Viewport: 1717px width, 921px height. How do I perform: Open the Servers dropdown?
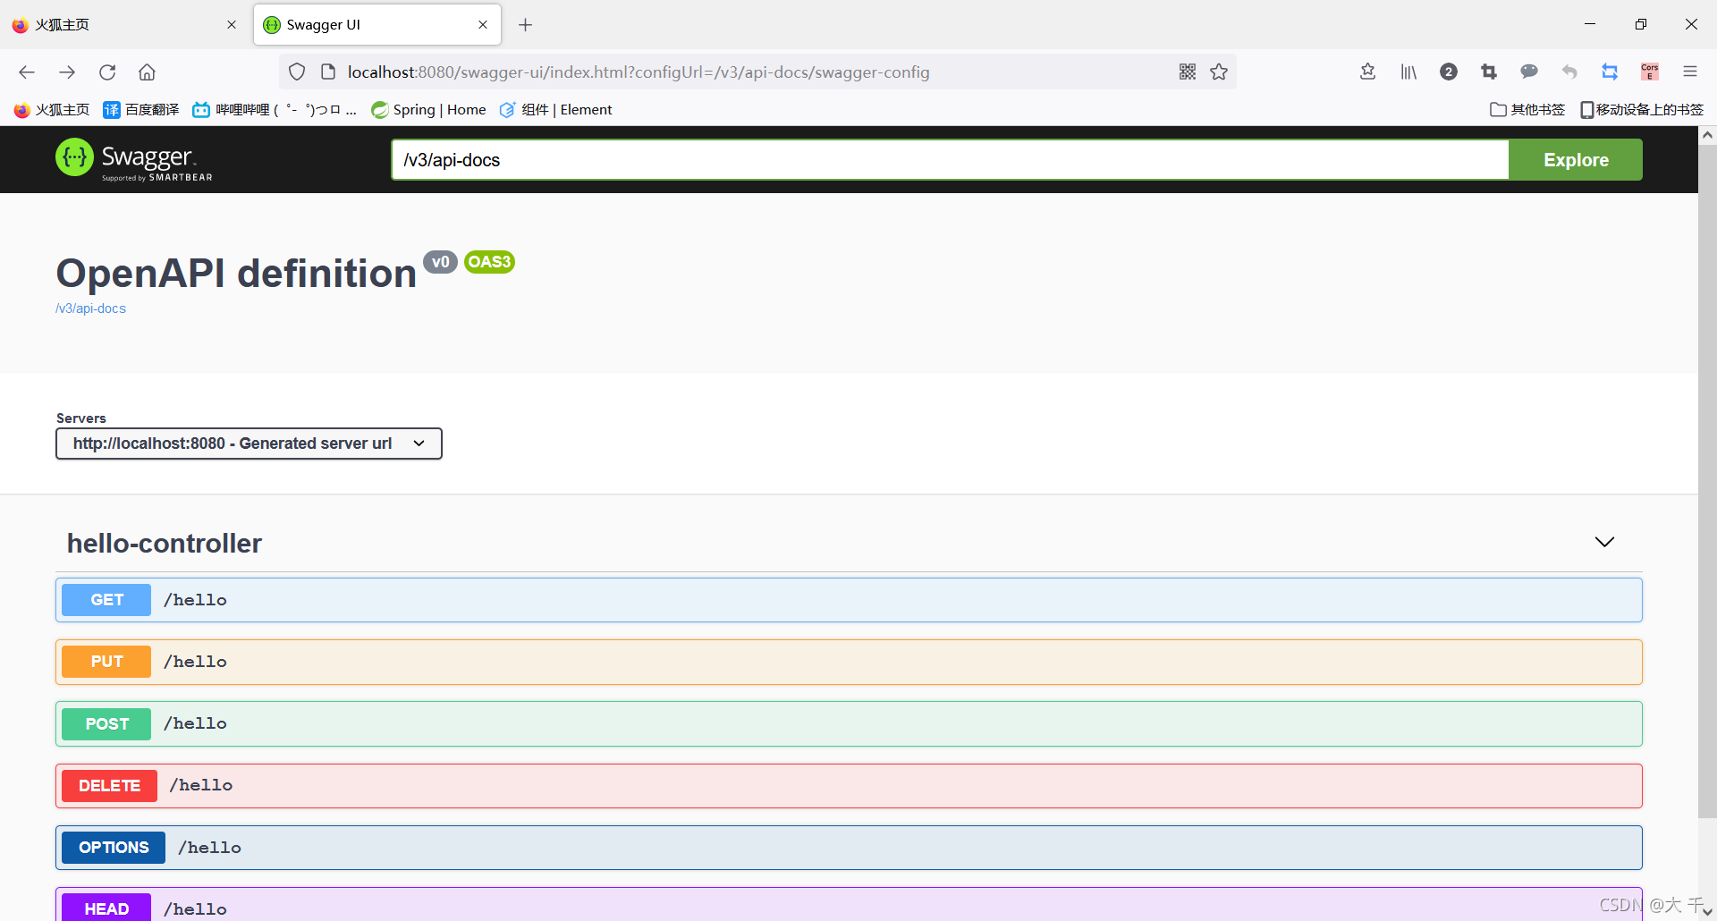coord(249,443)
